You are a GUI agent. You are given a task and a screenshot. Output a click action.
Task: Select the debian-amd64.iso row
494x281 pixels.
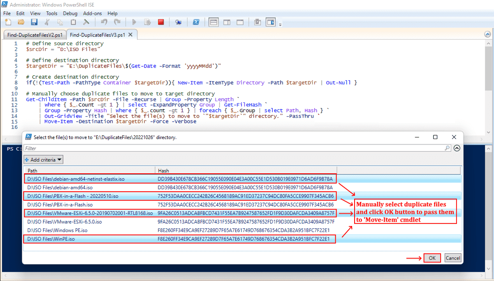click(60, 188)
